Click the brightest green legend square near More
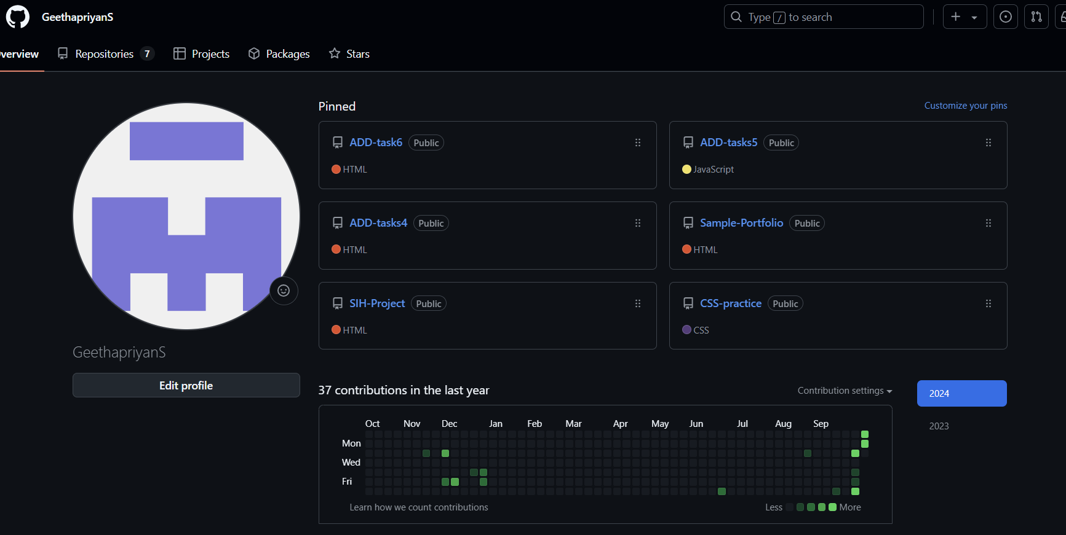 tap(832, 507)
